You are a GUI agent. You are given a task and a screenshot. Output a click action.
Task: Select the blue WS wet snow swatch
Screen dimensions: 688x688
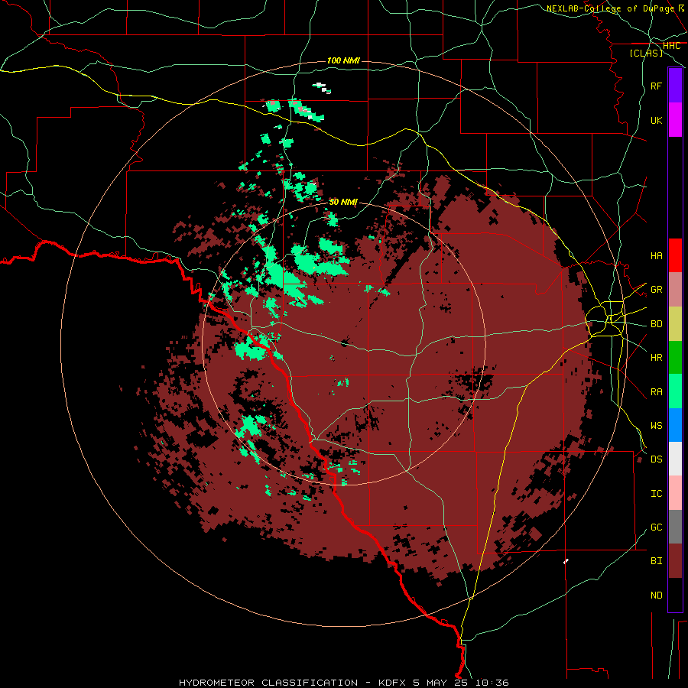[x=675, y=425]
